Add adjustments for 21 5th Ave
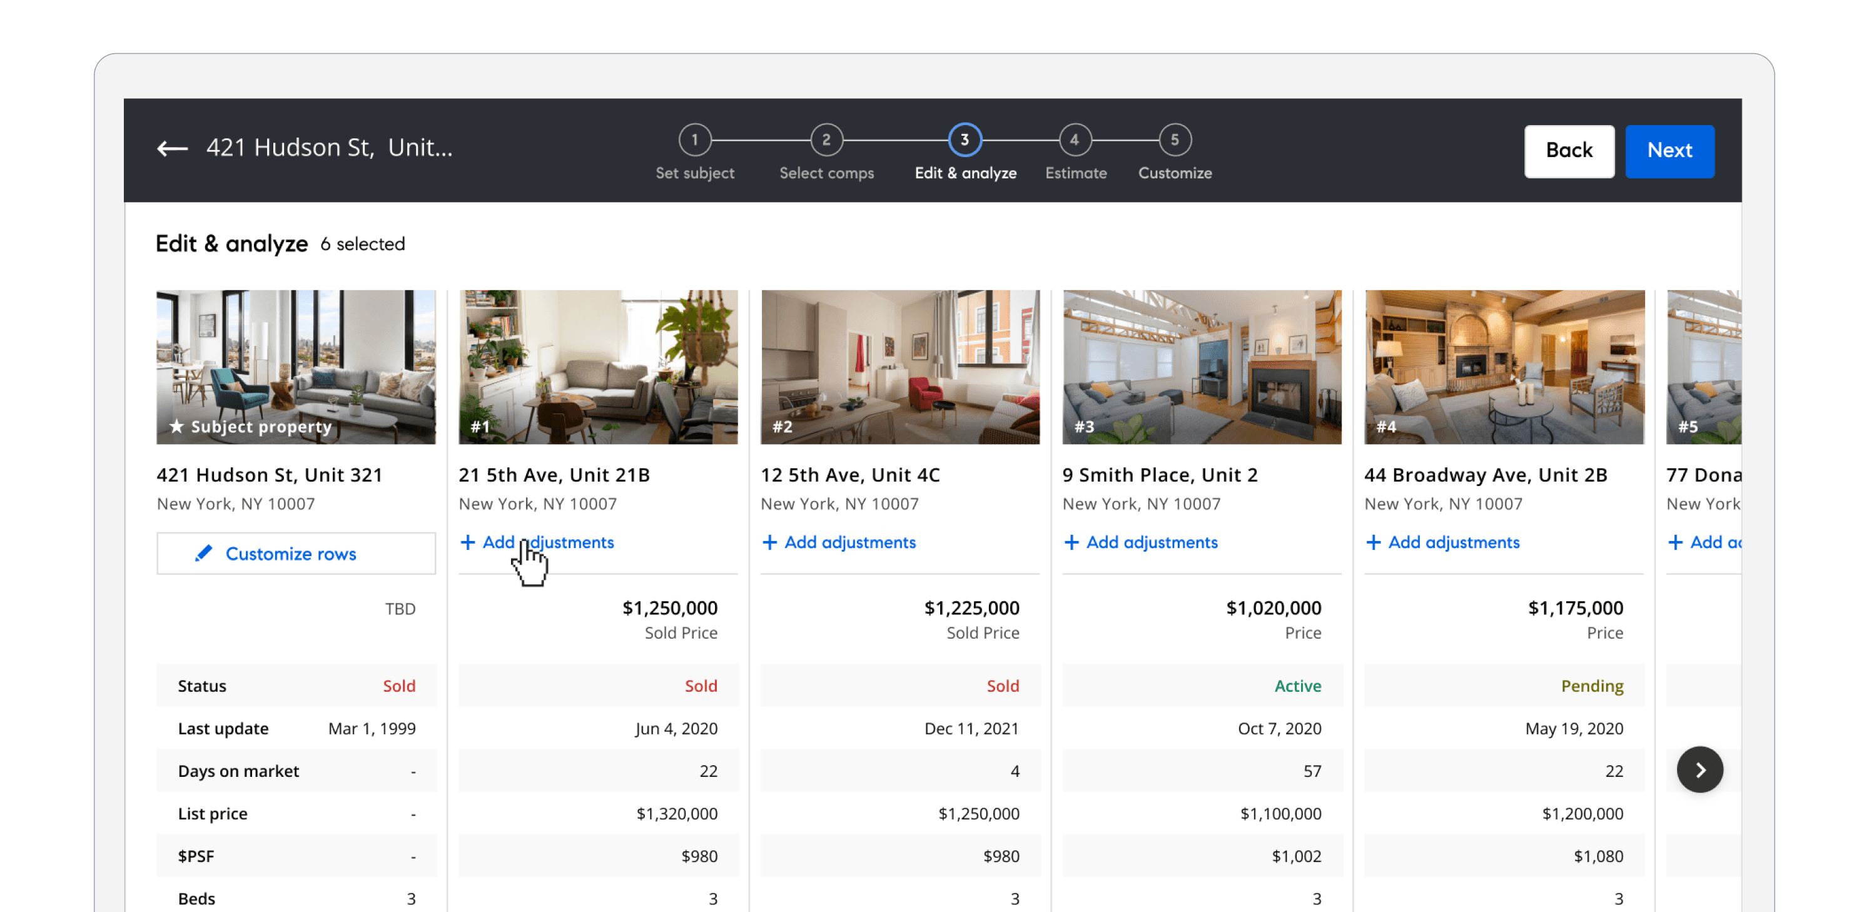The height and width of the screenshot is (912, 1869). point(537,543)
